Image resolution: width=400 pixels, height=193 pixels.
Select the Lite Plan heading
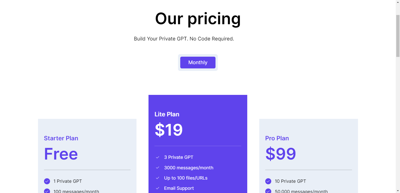[167, 114]
